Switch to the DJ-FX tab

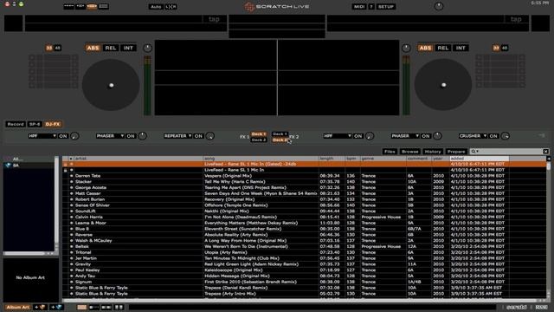tap(53, 124)
